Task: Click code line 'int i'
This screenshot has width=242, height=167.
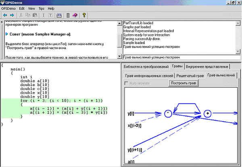Action: click(x=26, y=77)
